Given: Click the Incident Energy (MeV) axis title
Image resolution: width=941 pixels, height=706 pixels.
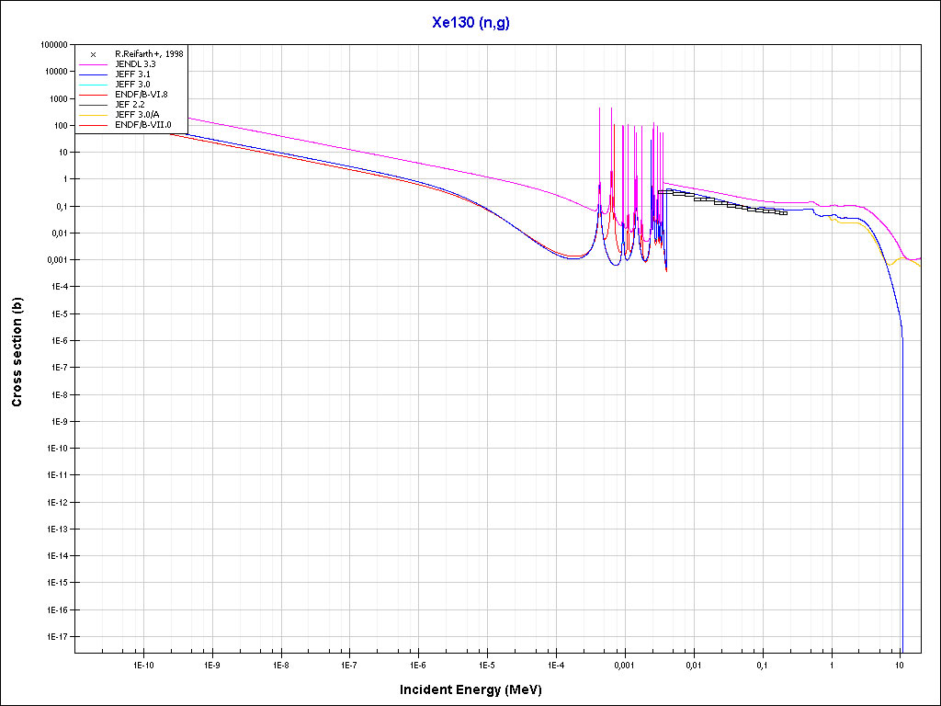Looking at the screenshot, I should click(477, 689).
